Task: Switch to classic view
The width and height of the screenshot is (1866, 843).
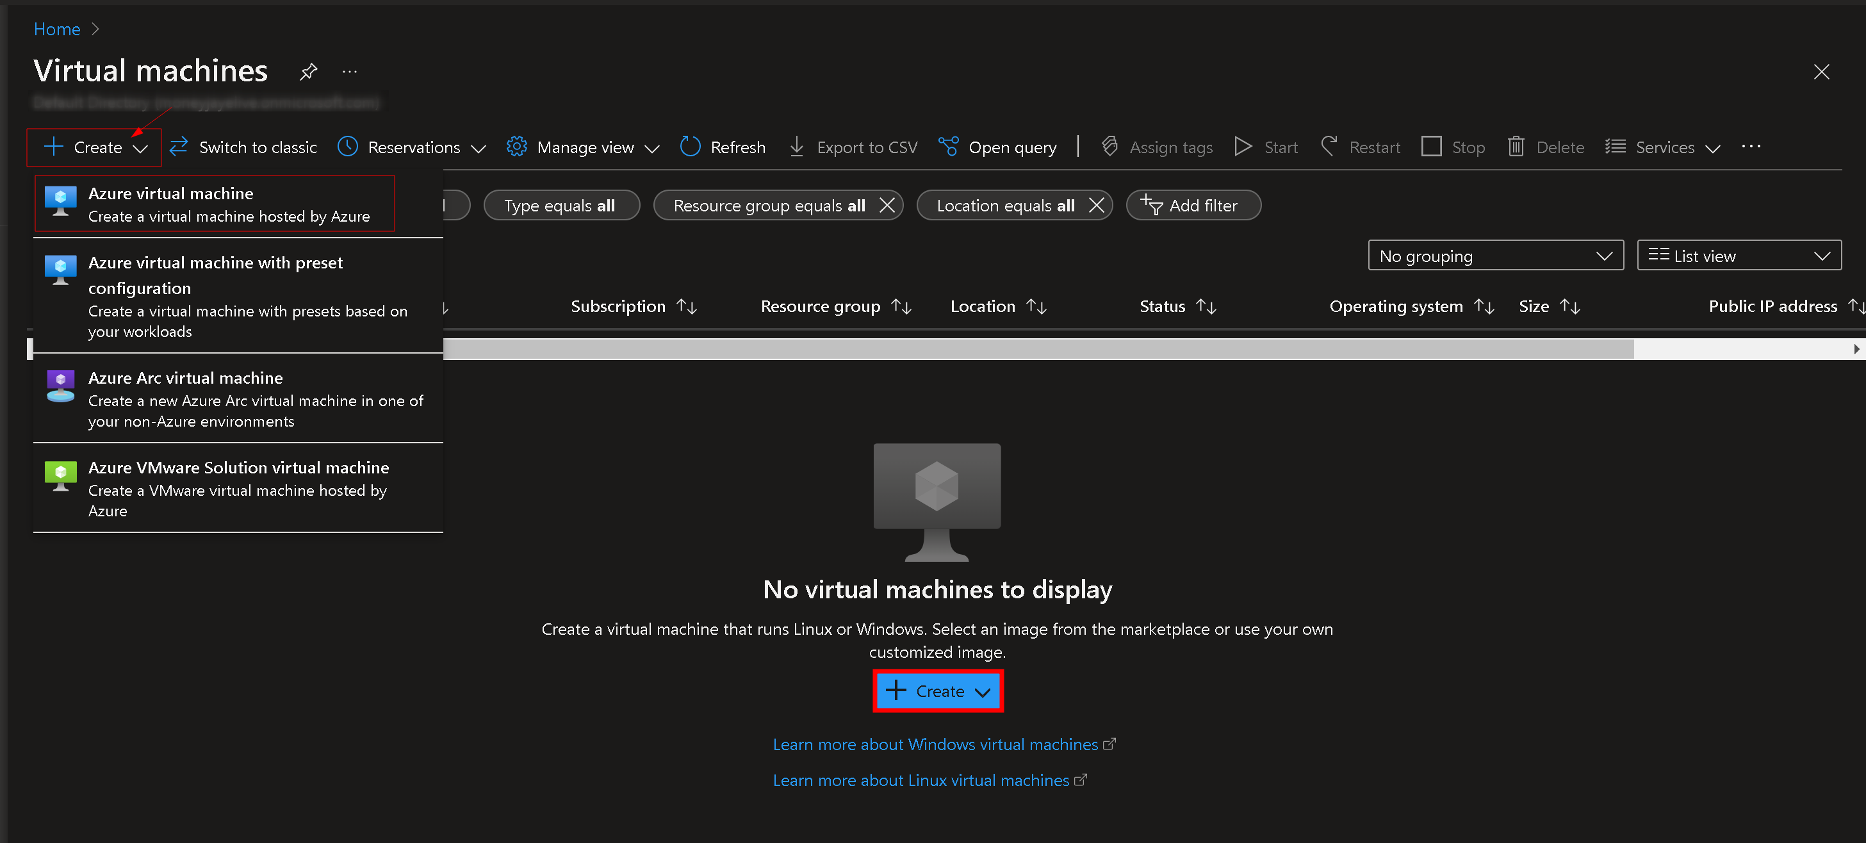Action: pos(243,147)
